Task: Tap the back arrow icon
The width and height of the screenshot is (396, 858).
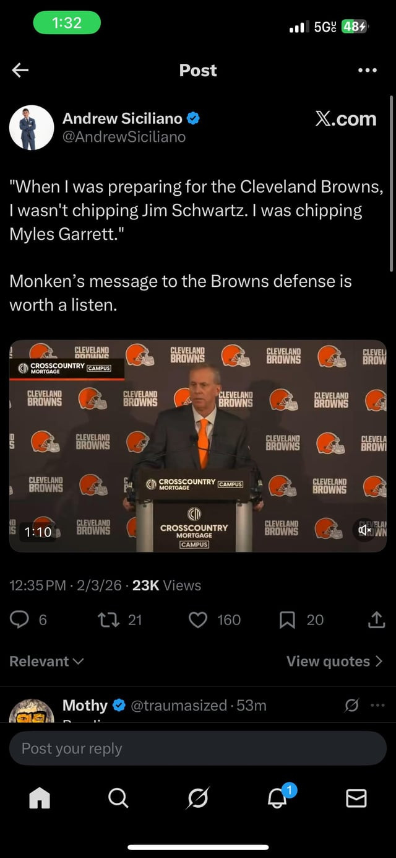Action: pyautogui.click(x=20, y=71)
